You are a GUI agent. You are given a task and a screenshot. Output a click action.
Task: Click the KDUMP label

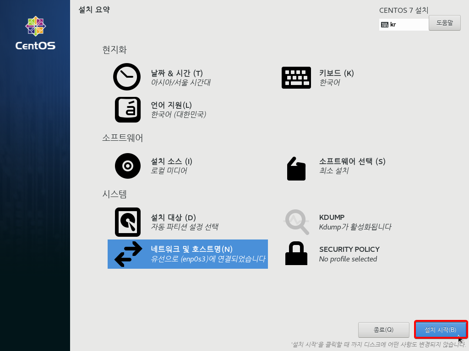(x=332, y=217)
